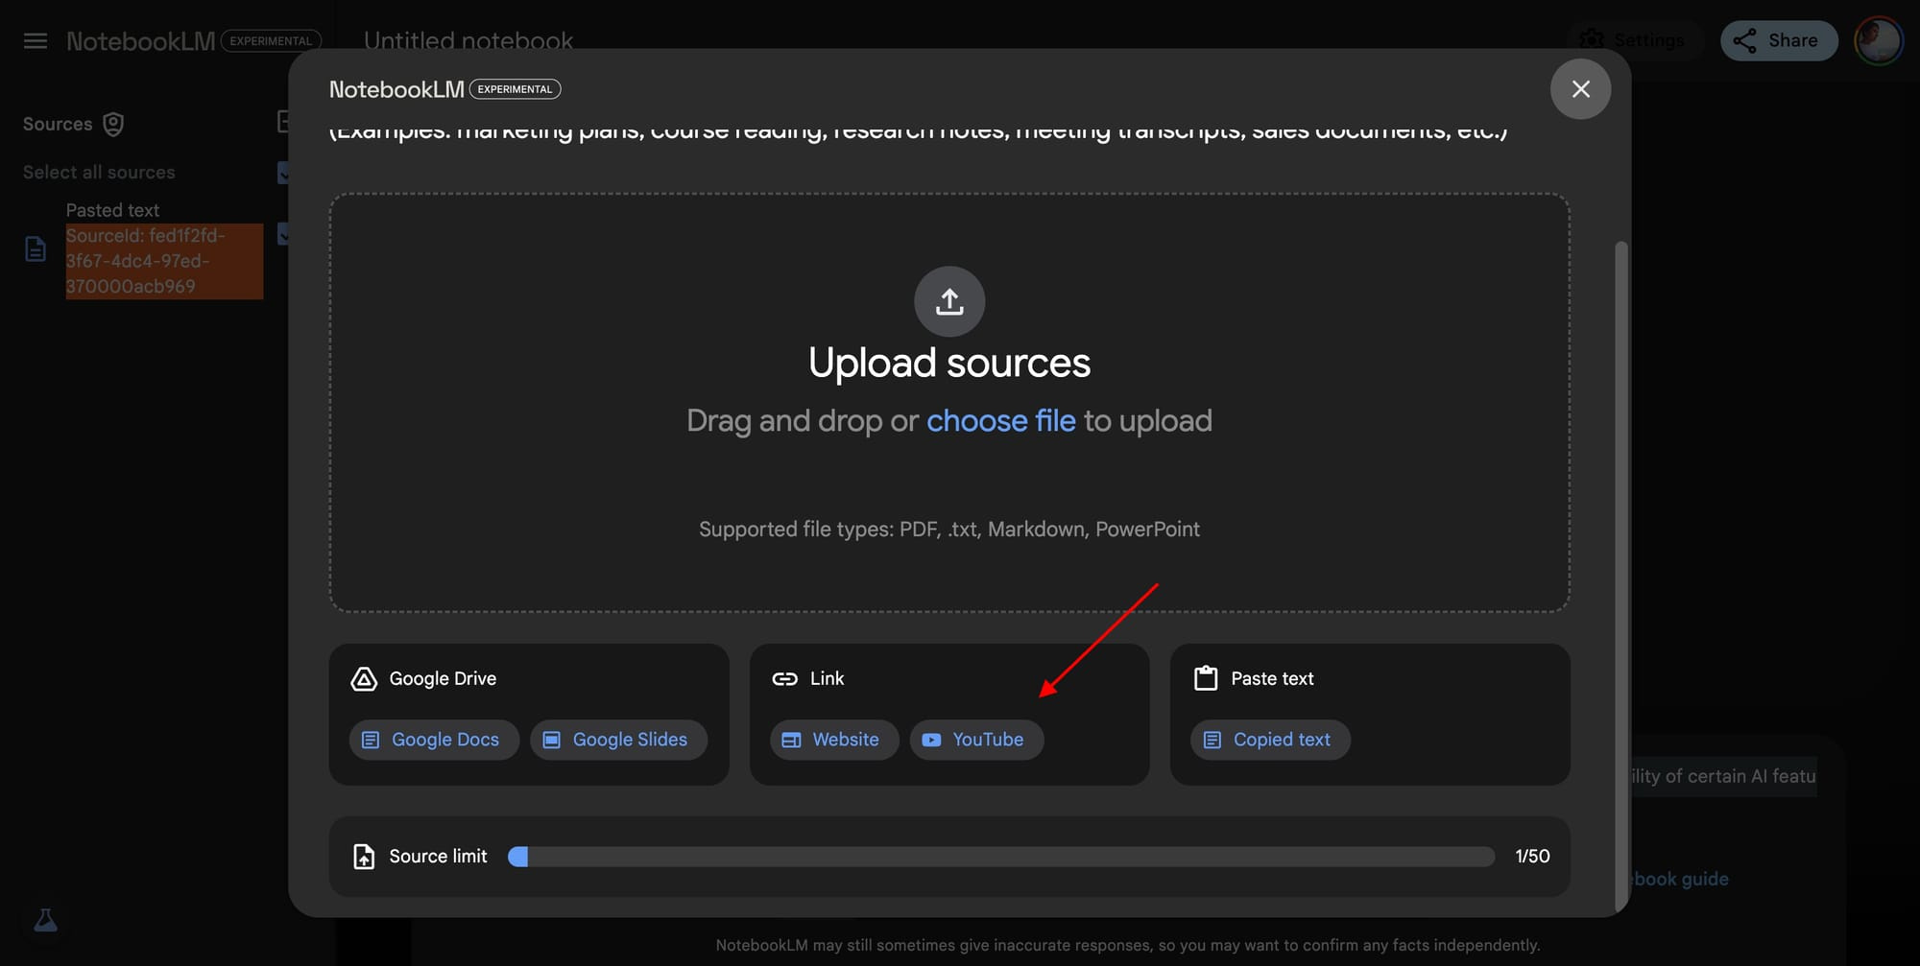Screen dimensions: 1920x966
Task: Click the Google Drive icon
Action: tap(364, 678)
